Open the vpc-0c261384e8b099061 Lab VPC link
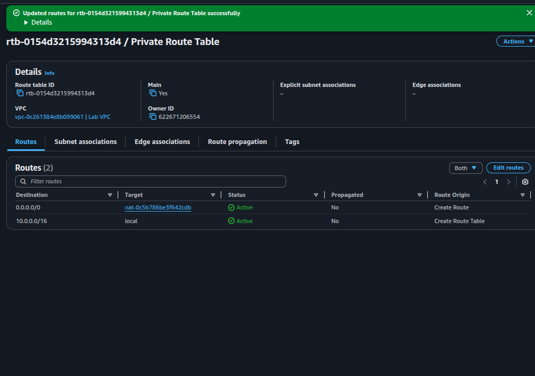 click(x=63, y=117)
